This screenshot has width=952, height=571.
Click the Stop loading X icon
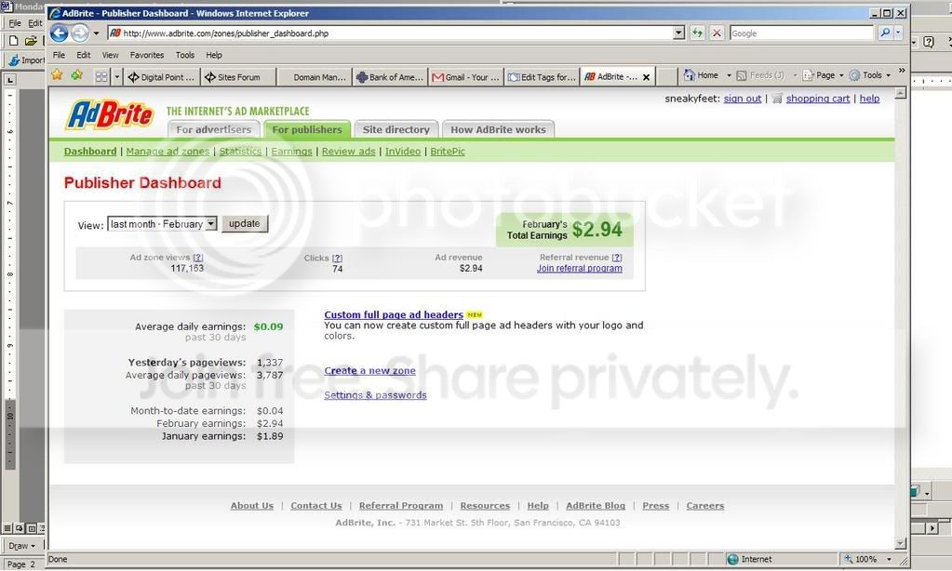pos(717,33)
